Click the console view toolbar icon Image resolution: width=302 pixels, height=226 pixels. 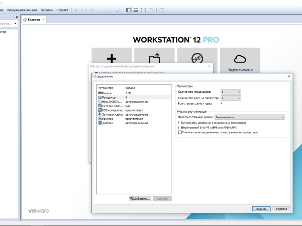(162, 10)
